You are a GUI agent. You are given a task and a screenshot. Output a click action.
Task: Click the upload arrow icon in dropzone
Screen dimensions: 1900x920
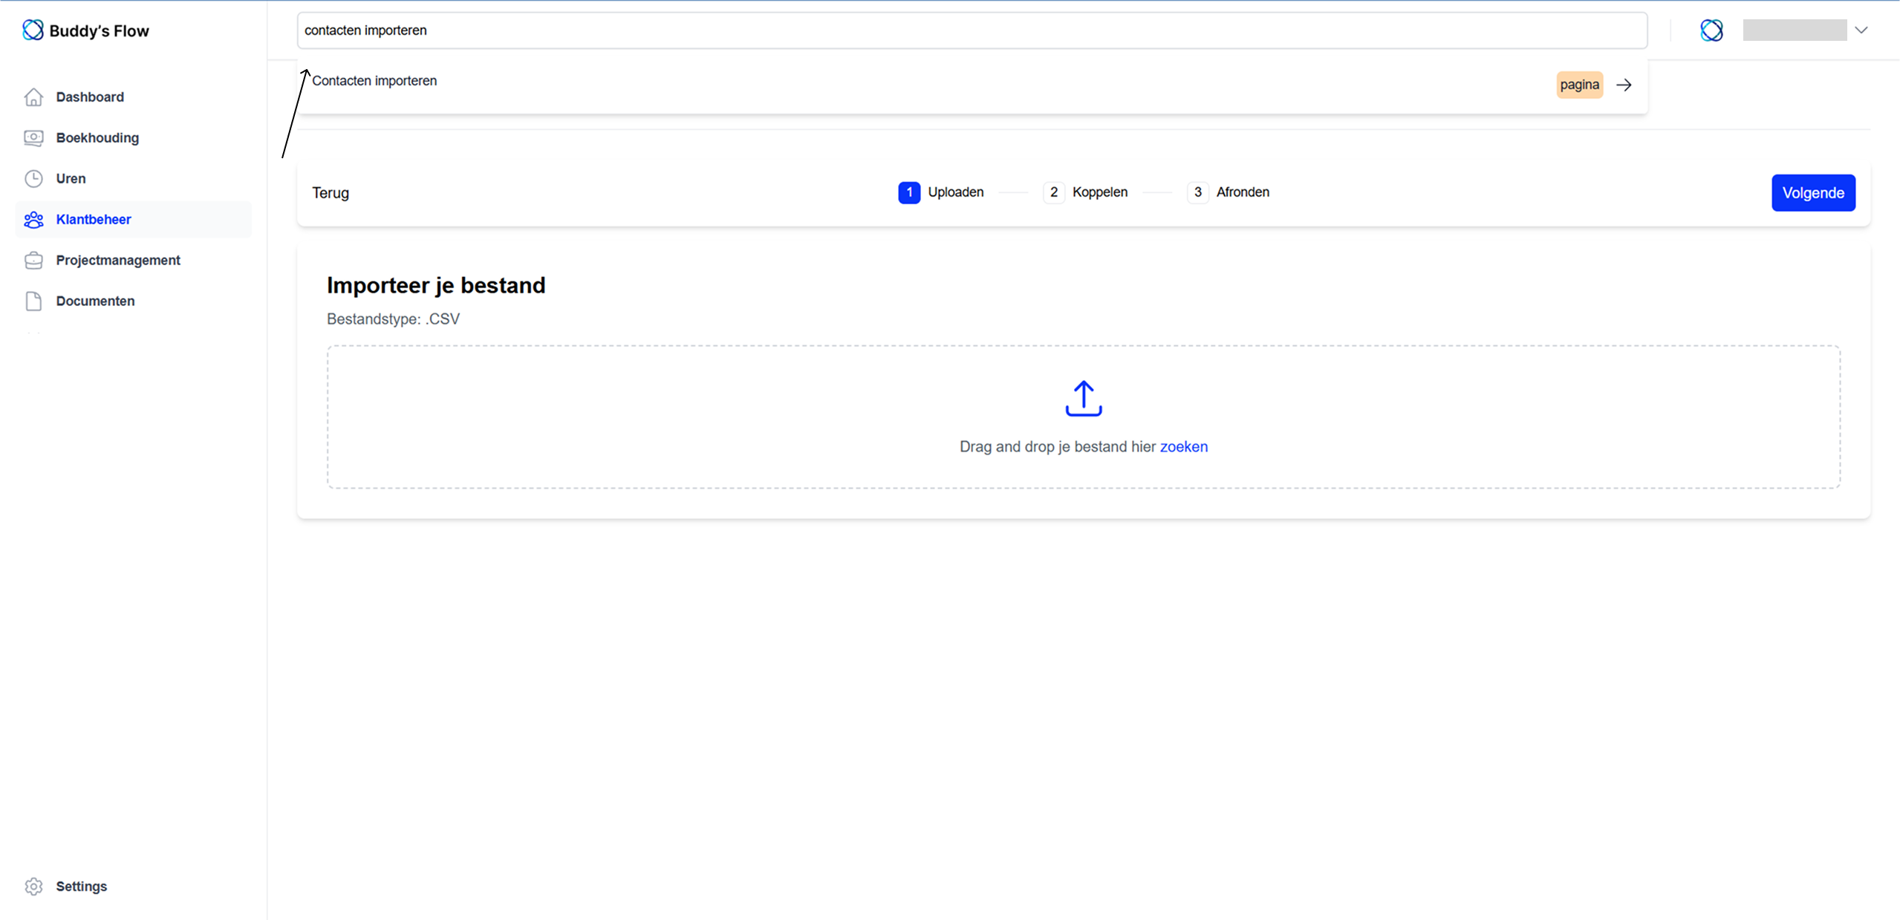point(1084,399)
